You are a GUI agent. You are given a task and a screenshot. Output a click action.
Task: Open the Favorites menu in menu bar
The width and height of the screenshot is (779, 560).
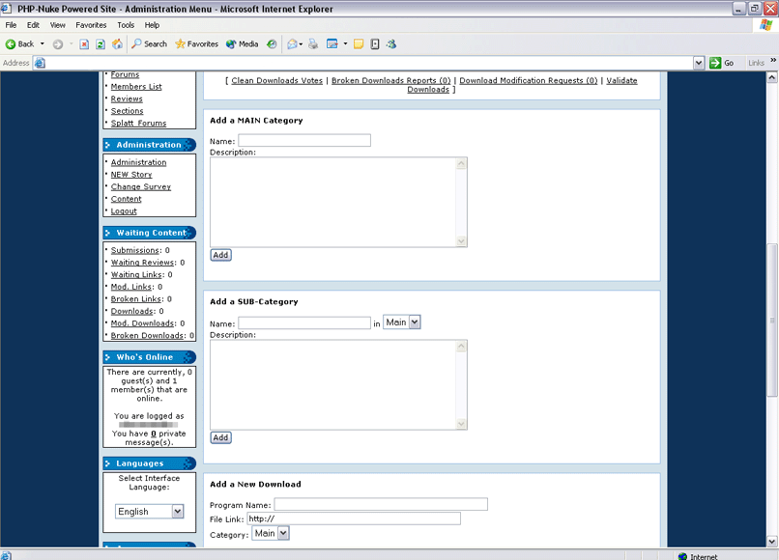[x=91, y=25]
